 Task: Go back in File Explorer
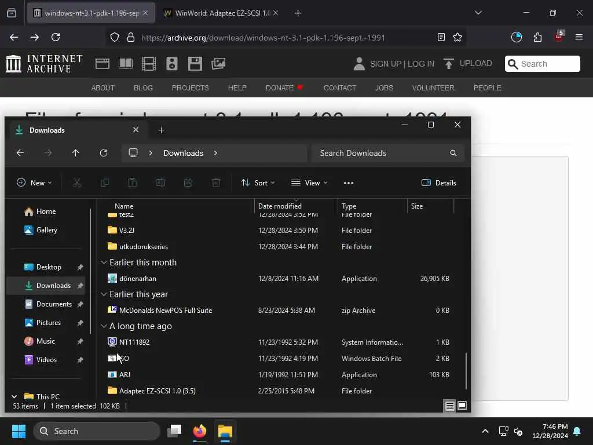(20, 153)
